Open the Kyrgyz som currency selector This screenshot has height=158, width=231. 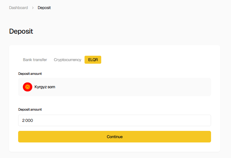click(x=115, y=87)
